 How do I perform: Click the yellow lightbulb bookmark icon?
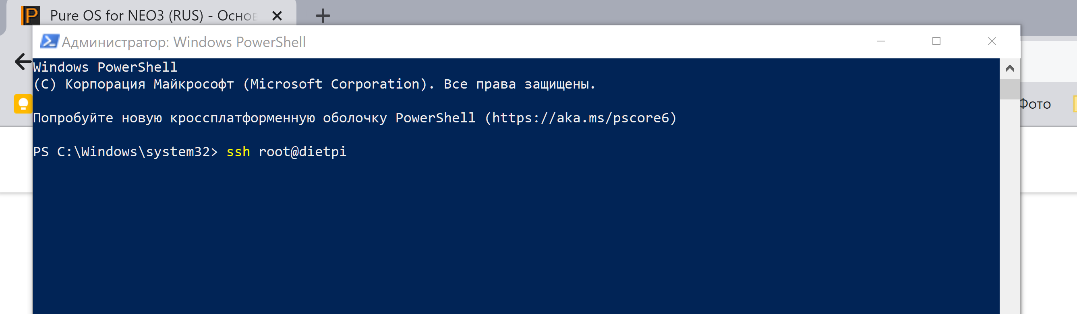(23, 104)
